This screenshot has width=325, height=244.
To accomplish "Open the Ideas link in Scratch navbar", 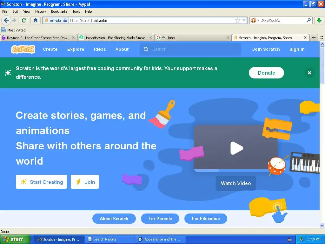I will click(100, 49).
